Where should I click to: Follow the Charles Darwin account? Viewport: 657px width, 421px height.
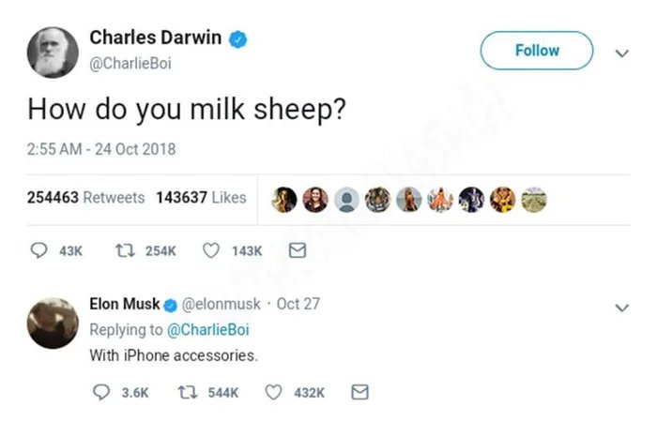pos(537,51)
